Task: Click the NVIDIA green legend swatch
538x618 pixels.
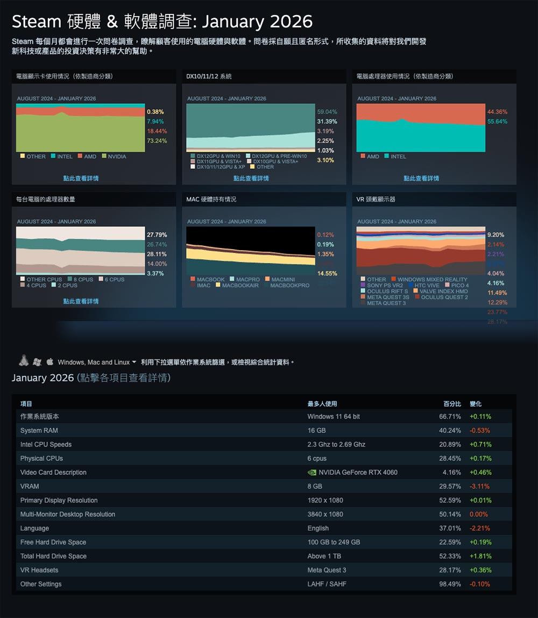Action: (104, 157)
